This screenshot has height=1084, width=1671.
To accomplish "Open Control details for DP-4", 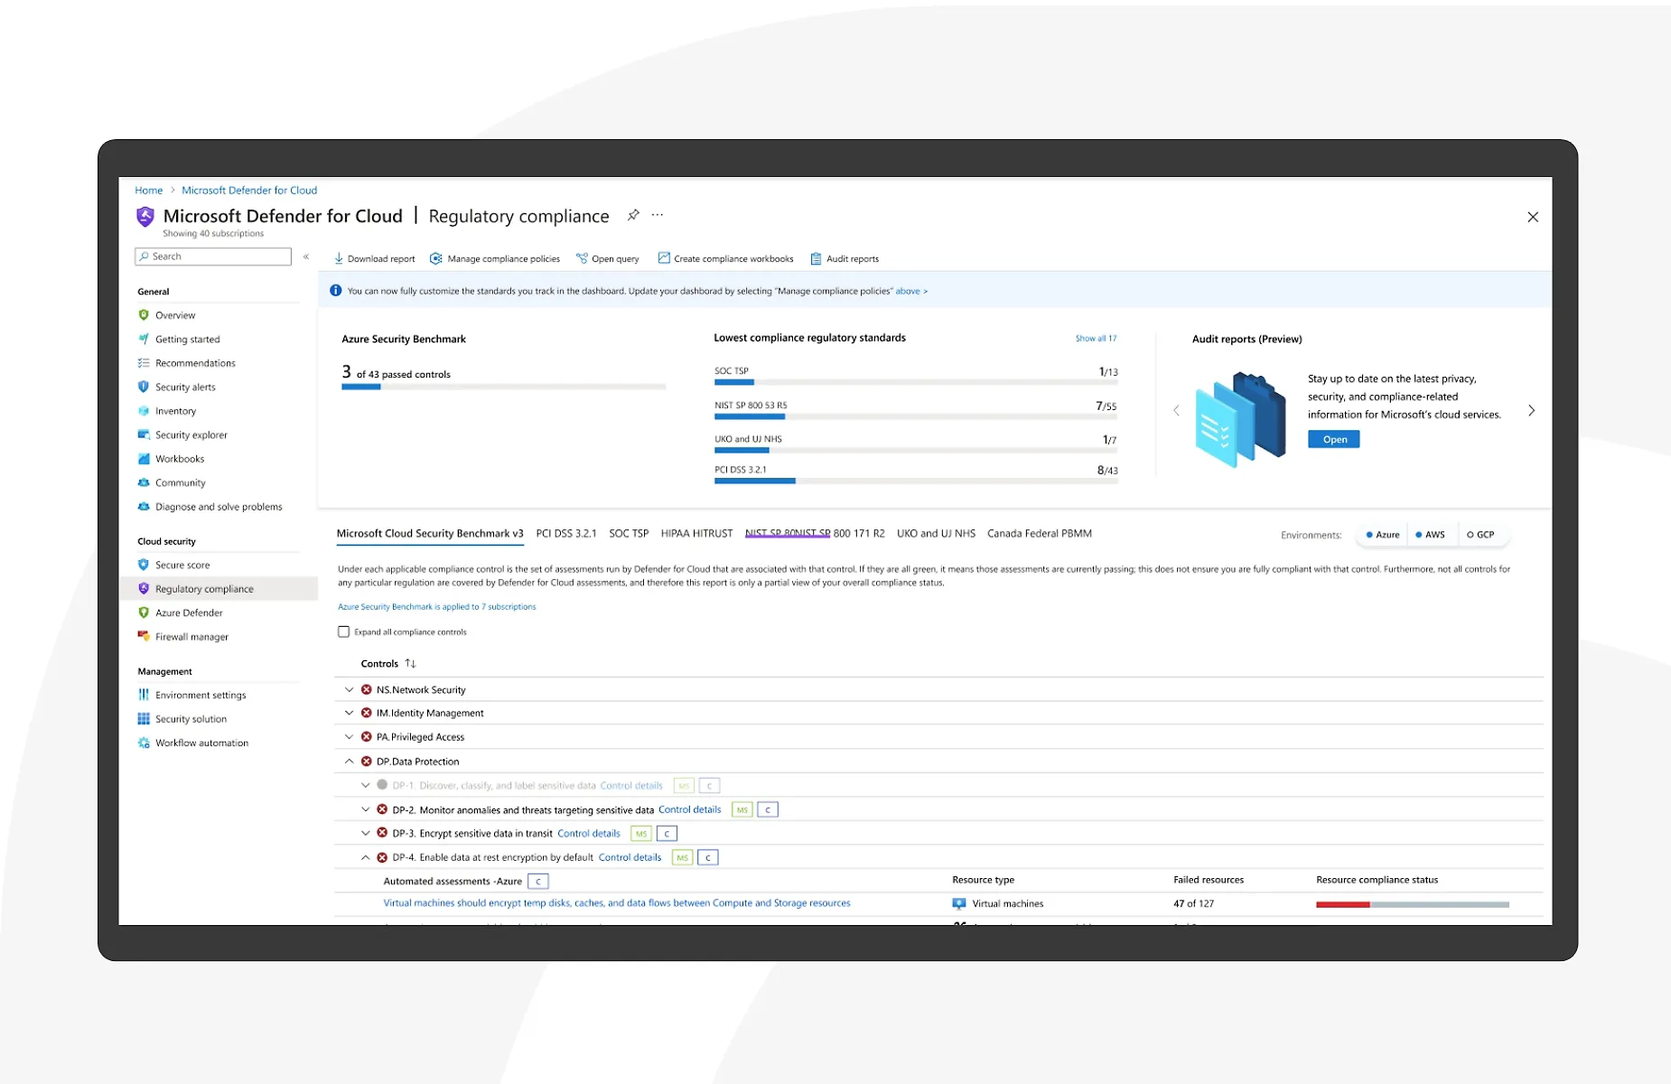I will tap(630, 857).
